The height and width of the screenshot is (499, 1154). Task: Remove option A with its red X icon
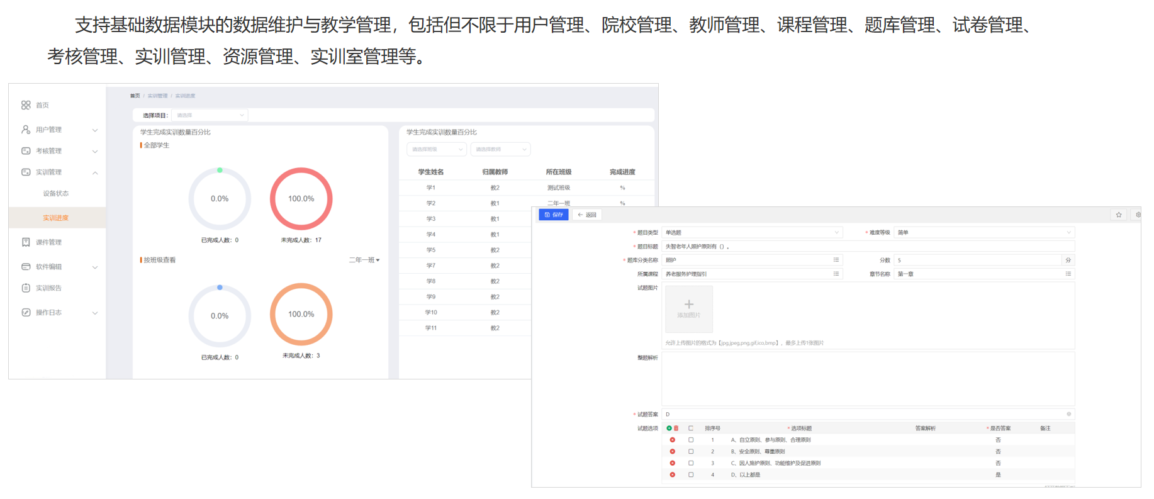coord(673,440)
